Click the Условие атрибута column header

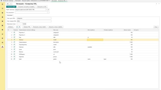pos(113,30)
